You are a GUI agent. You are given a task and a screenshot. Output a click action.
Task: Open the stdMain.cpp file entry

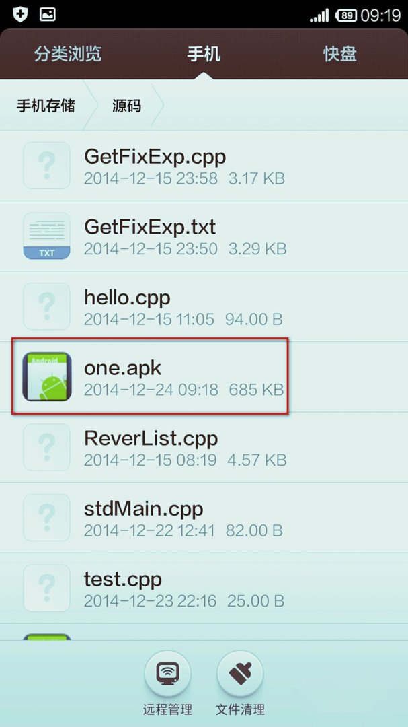pyautogui.click(x=204, y=518)
